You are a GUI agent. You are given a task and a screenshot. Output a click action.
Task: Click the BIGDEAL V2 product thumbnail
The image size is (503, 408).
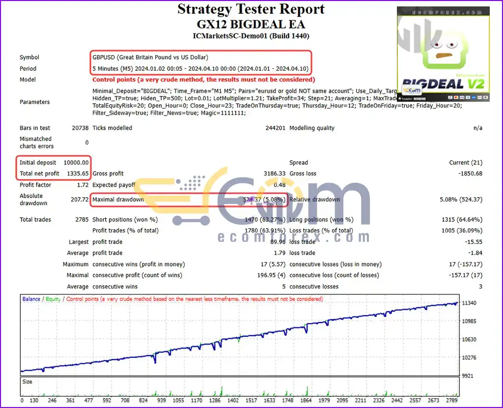click(x=443, y=54)
